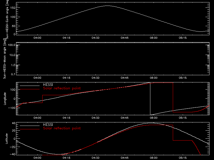Click 04:30 time label under Longitude plot
The height and width of the screenshot is (160, 214).
tap(95, 118)
